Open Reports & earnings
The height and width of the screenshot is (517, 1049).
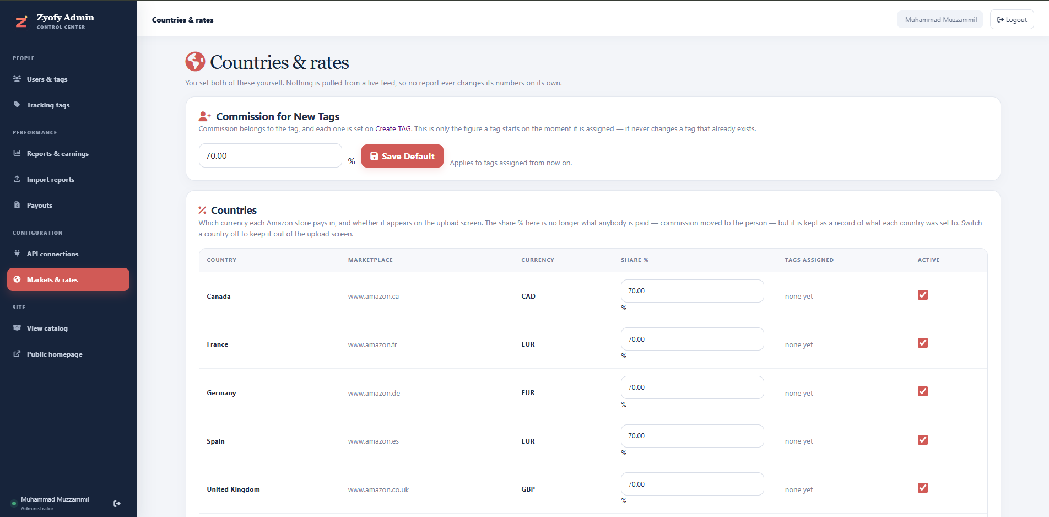click(68, 154)
